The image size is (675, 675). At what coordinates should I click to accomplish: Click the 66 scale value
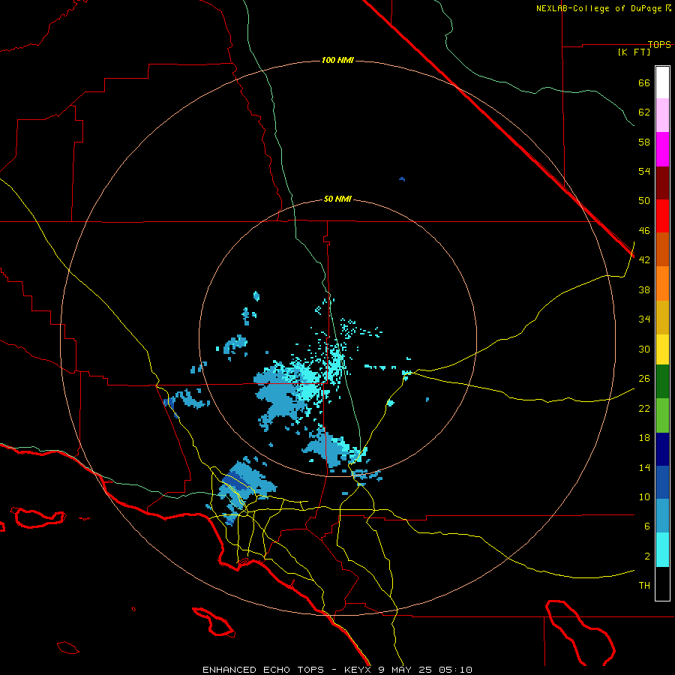(644, 82)
